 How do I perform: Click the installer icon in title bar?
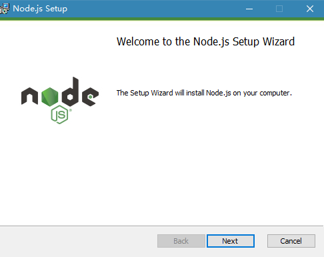tap(5, 9)
